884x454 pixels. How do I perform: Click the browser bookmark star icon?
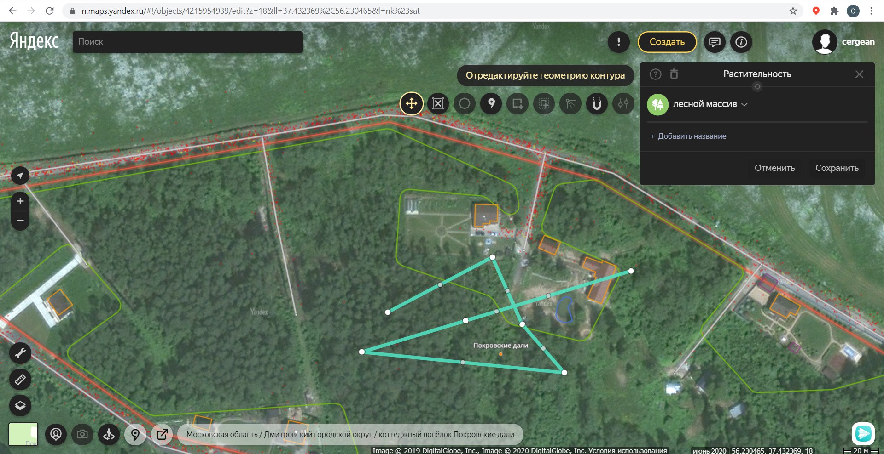click(x=793, y=11)
